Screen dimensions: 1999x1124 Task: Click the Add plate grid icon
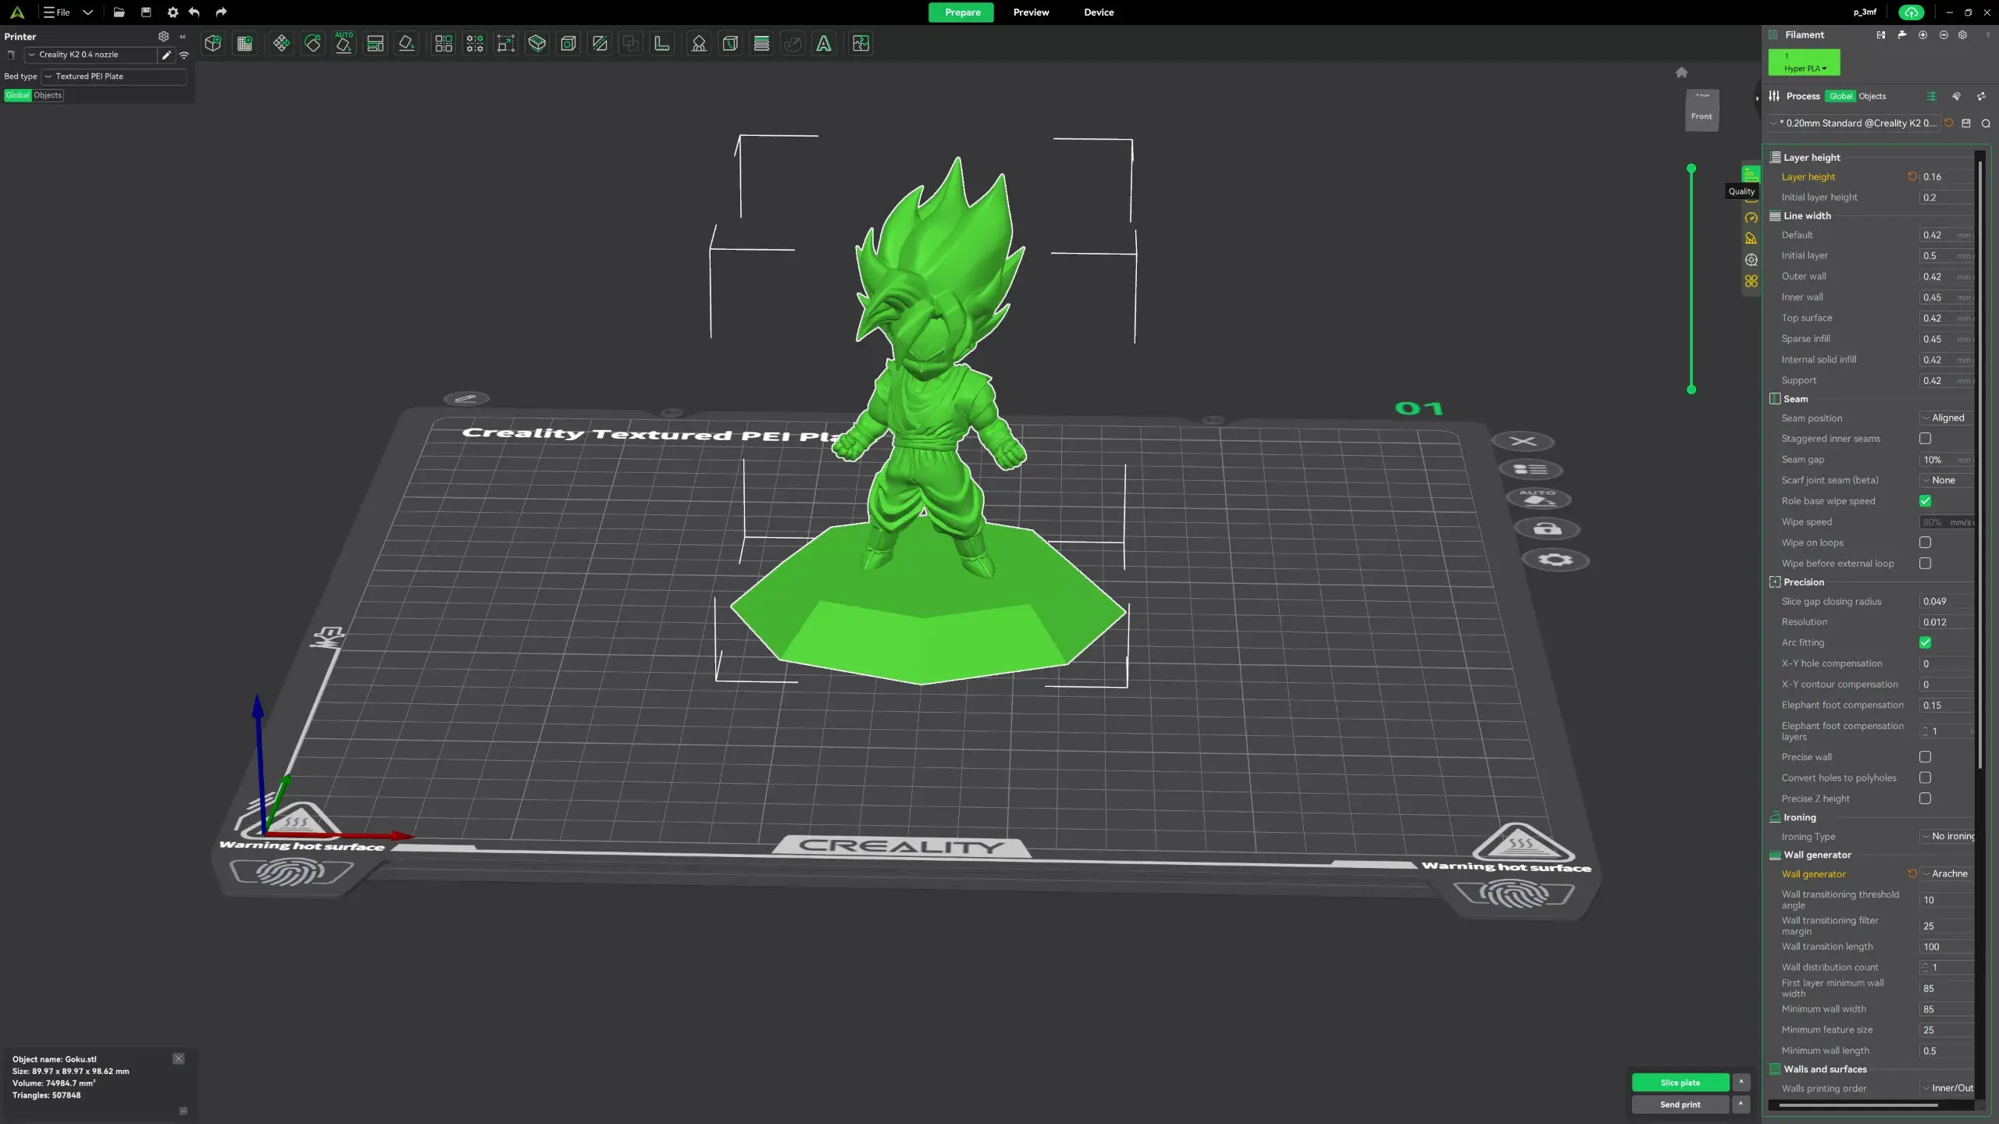pos(245,44)
